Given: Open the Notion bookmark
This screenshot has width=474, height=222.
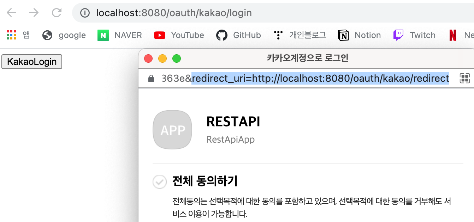Looking at the screenshot, I should pos(359,35).
